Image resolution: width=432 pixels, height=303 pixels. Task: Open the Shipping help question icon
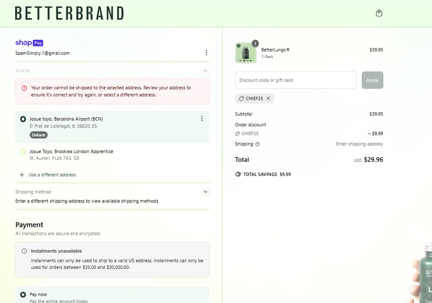(257, 144)
